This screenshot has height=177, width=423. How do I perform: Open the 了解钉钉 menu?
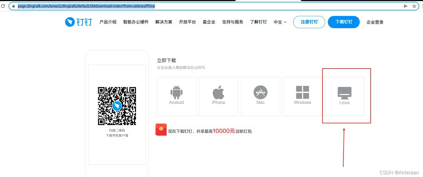click(258, 22)
